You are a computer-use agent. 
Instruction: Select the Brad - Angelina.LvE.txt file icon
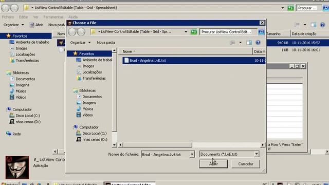click(126, 61)
